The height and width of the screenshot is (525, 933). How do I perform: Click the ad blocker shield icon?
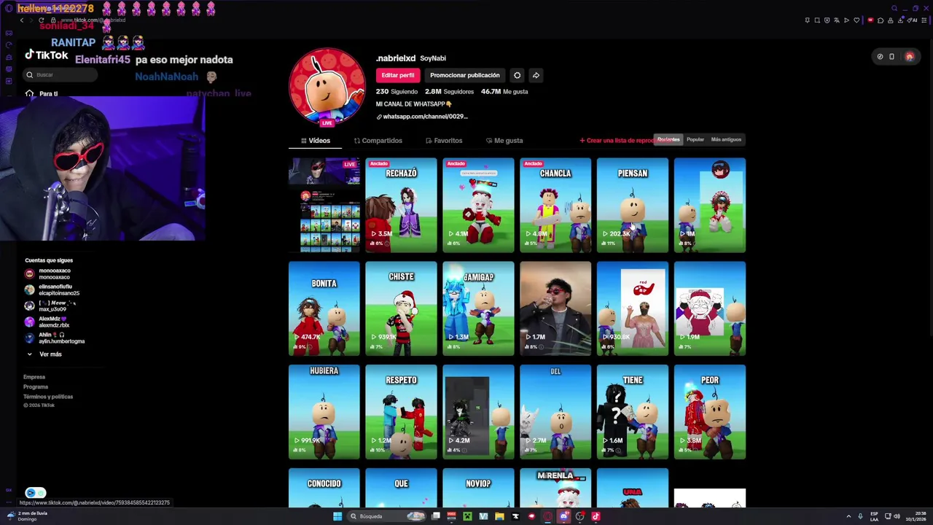tap(827, 20)
